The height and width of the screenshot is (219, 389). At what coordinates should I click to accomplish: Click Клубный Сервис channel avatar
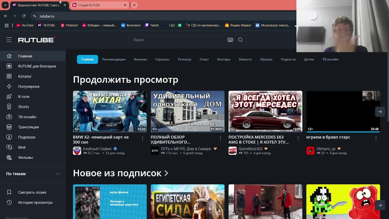tap(77, 151)
